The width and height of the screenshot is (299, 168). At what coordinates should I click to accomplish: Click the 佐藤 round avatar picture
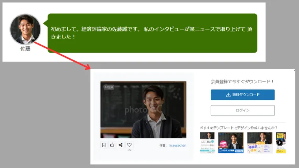click(25, 29)
